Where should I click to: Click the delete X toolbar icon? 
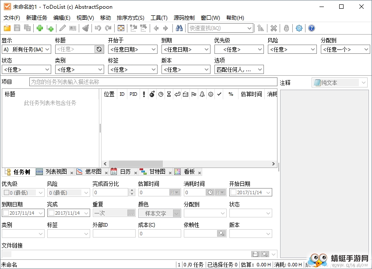point(274,28)
